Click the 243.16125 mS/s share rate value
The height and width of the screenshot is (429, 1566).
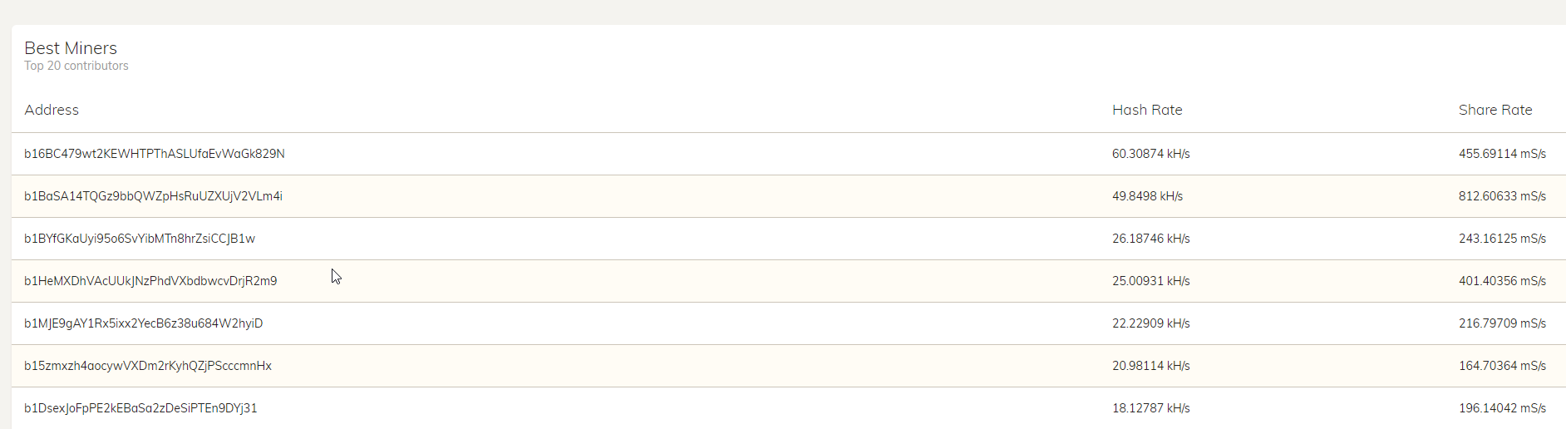pos(1502,239)
